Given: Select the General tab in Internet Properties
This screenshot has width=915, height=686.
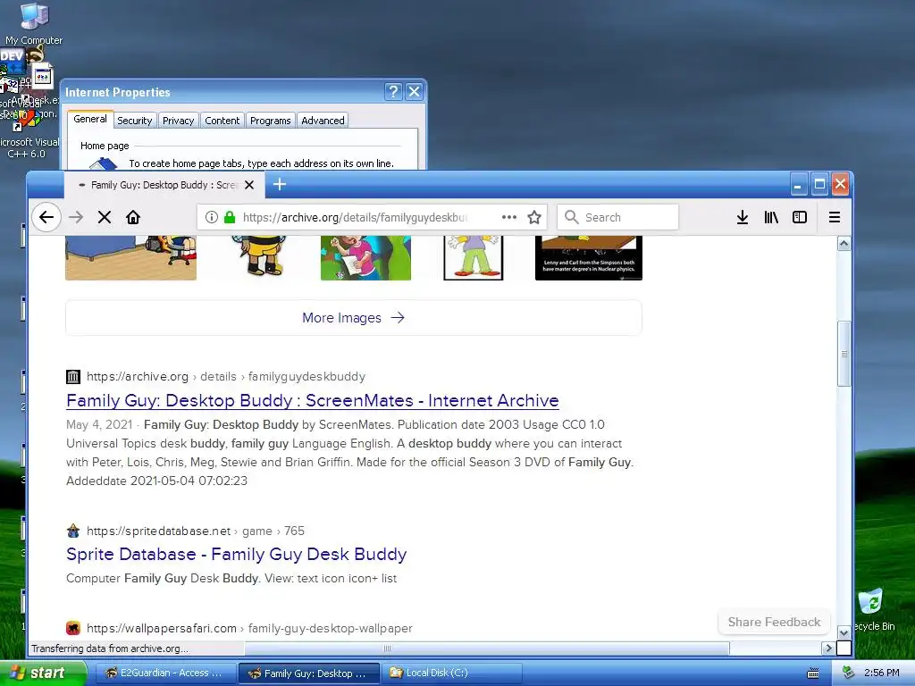Looking at the screenshot, I should 90,119.
